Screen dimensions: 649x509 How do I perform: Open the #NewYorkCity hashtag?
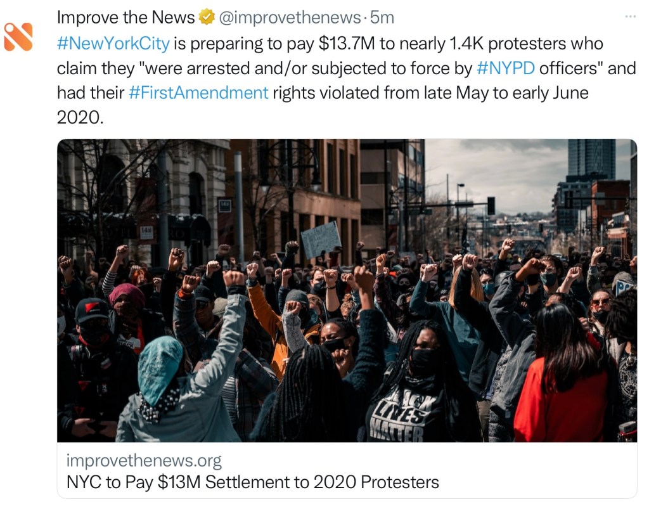(113, 43)
